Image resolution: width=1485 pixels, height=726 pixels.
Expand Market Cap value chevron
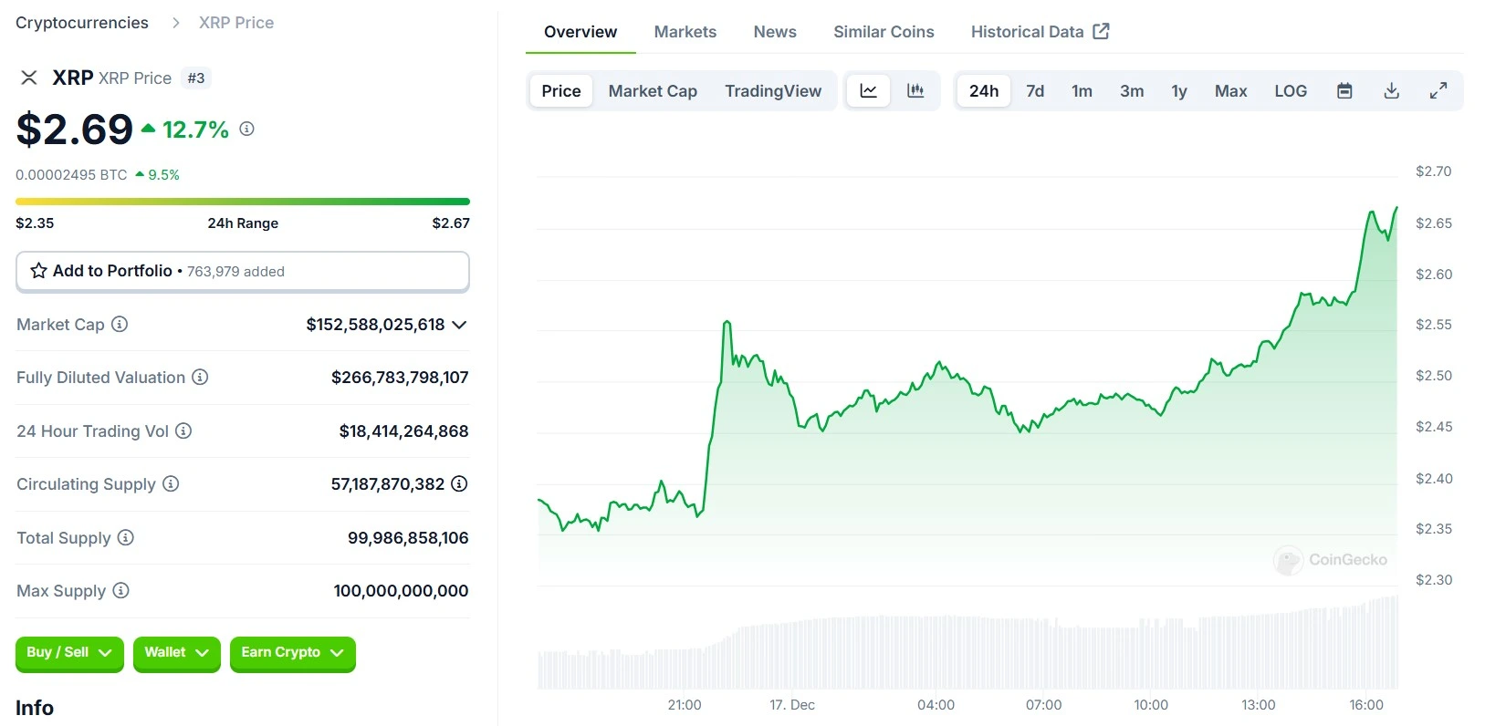pos(459,325)
